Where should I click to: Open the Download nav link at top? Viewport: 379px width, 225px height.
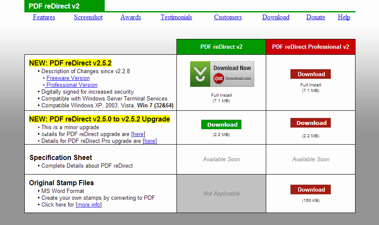(x=276, y=17)
